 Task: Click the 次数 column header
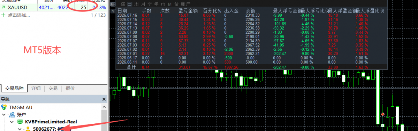click(165, 11)
